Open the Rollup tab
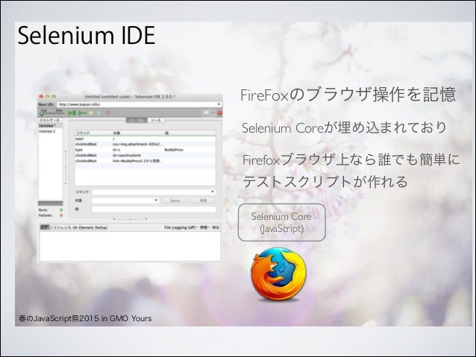 101,227
